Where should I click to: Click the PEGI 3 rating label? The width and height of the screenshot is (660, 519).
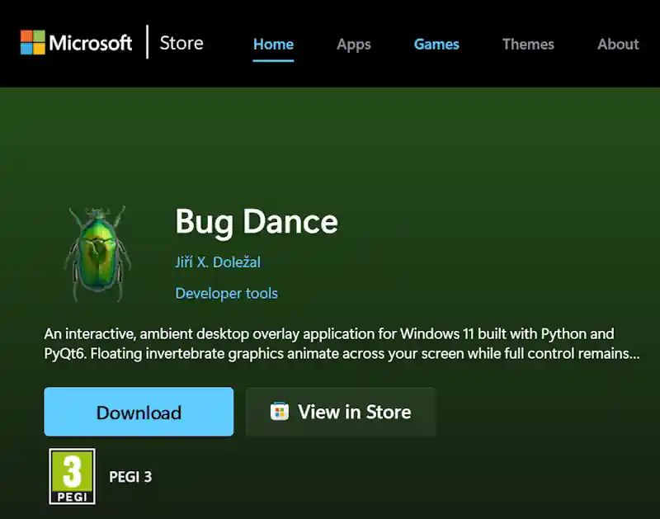point(130,477)
